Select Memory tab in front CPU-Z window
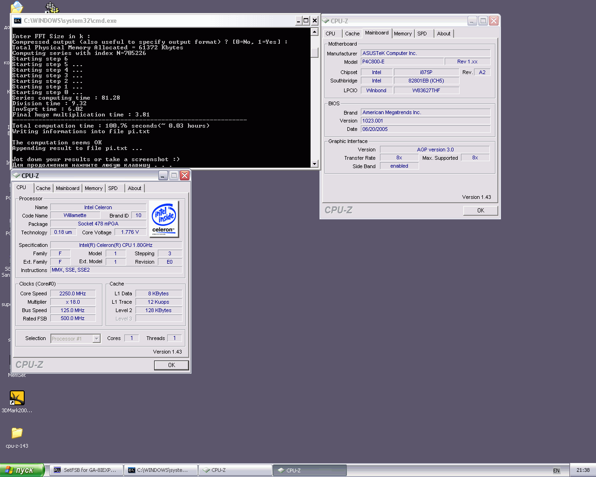This screenshot has width=596, height=477. 94,188
